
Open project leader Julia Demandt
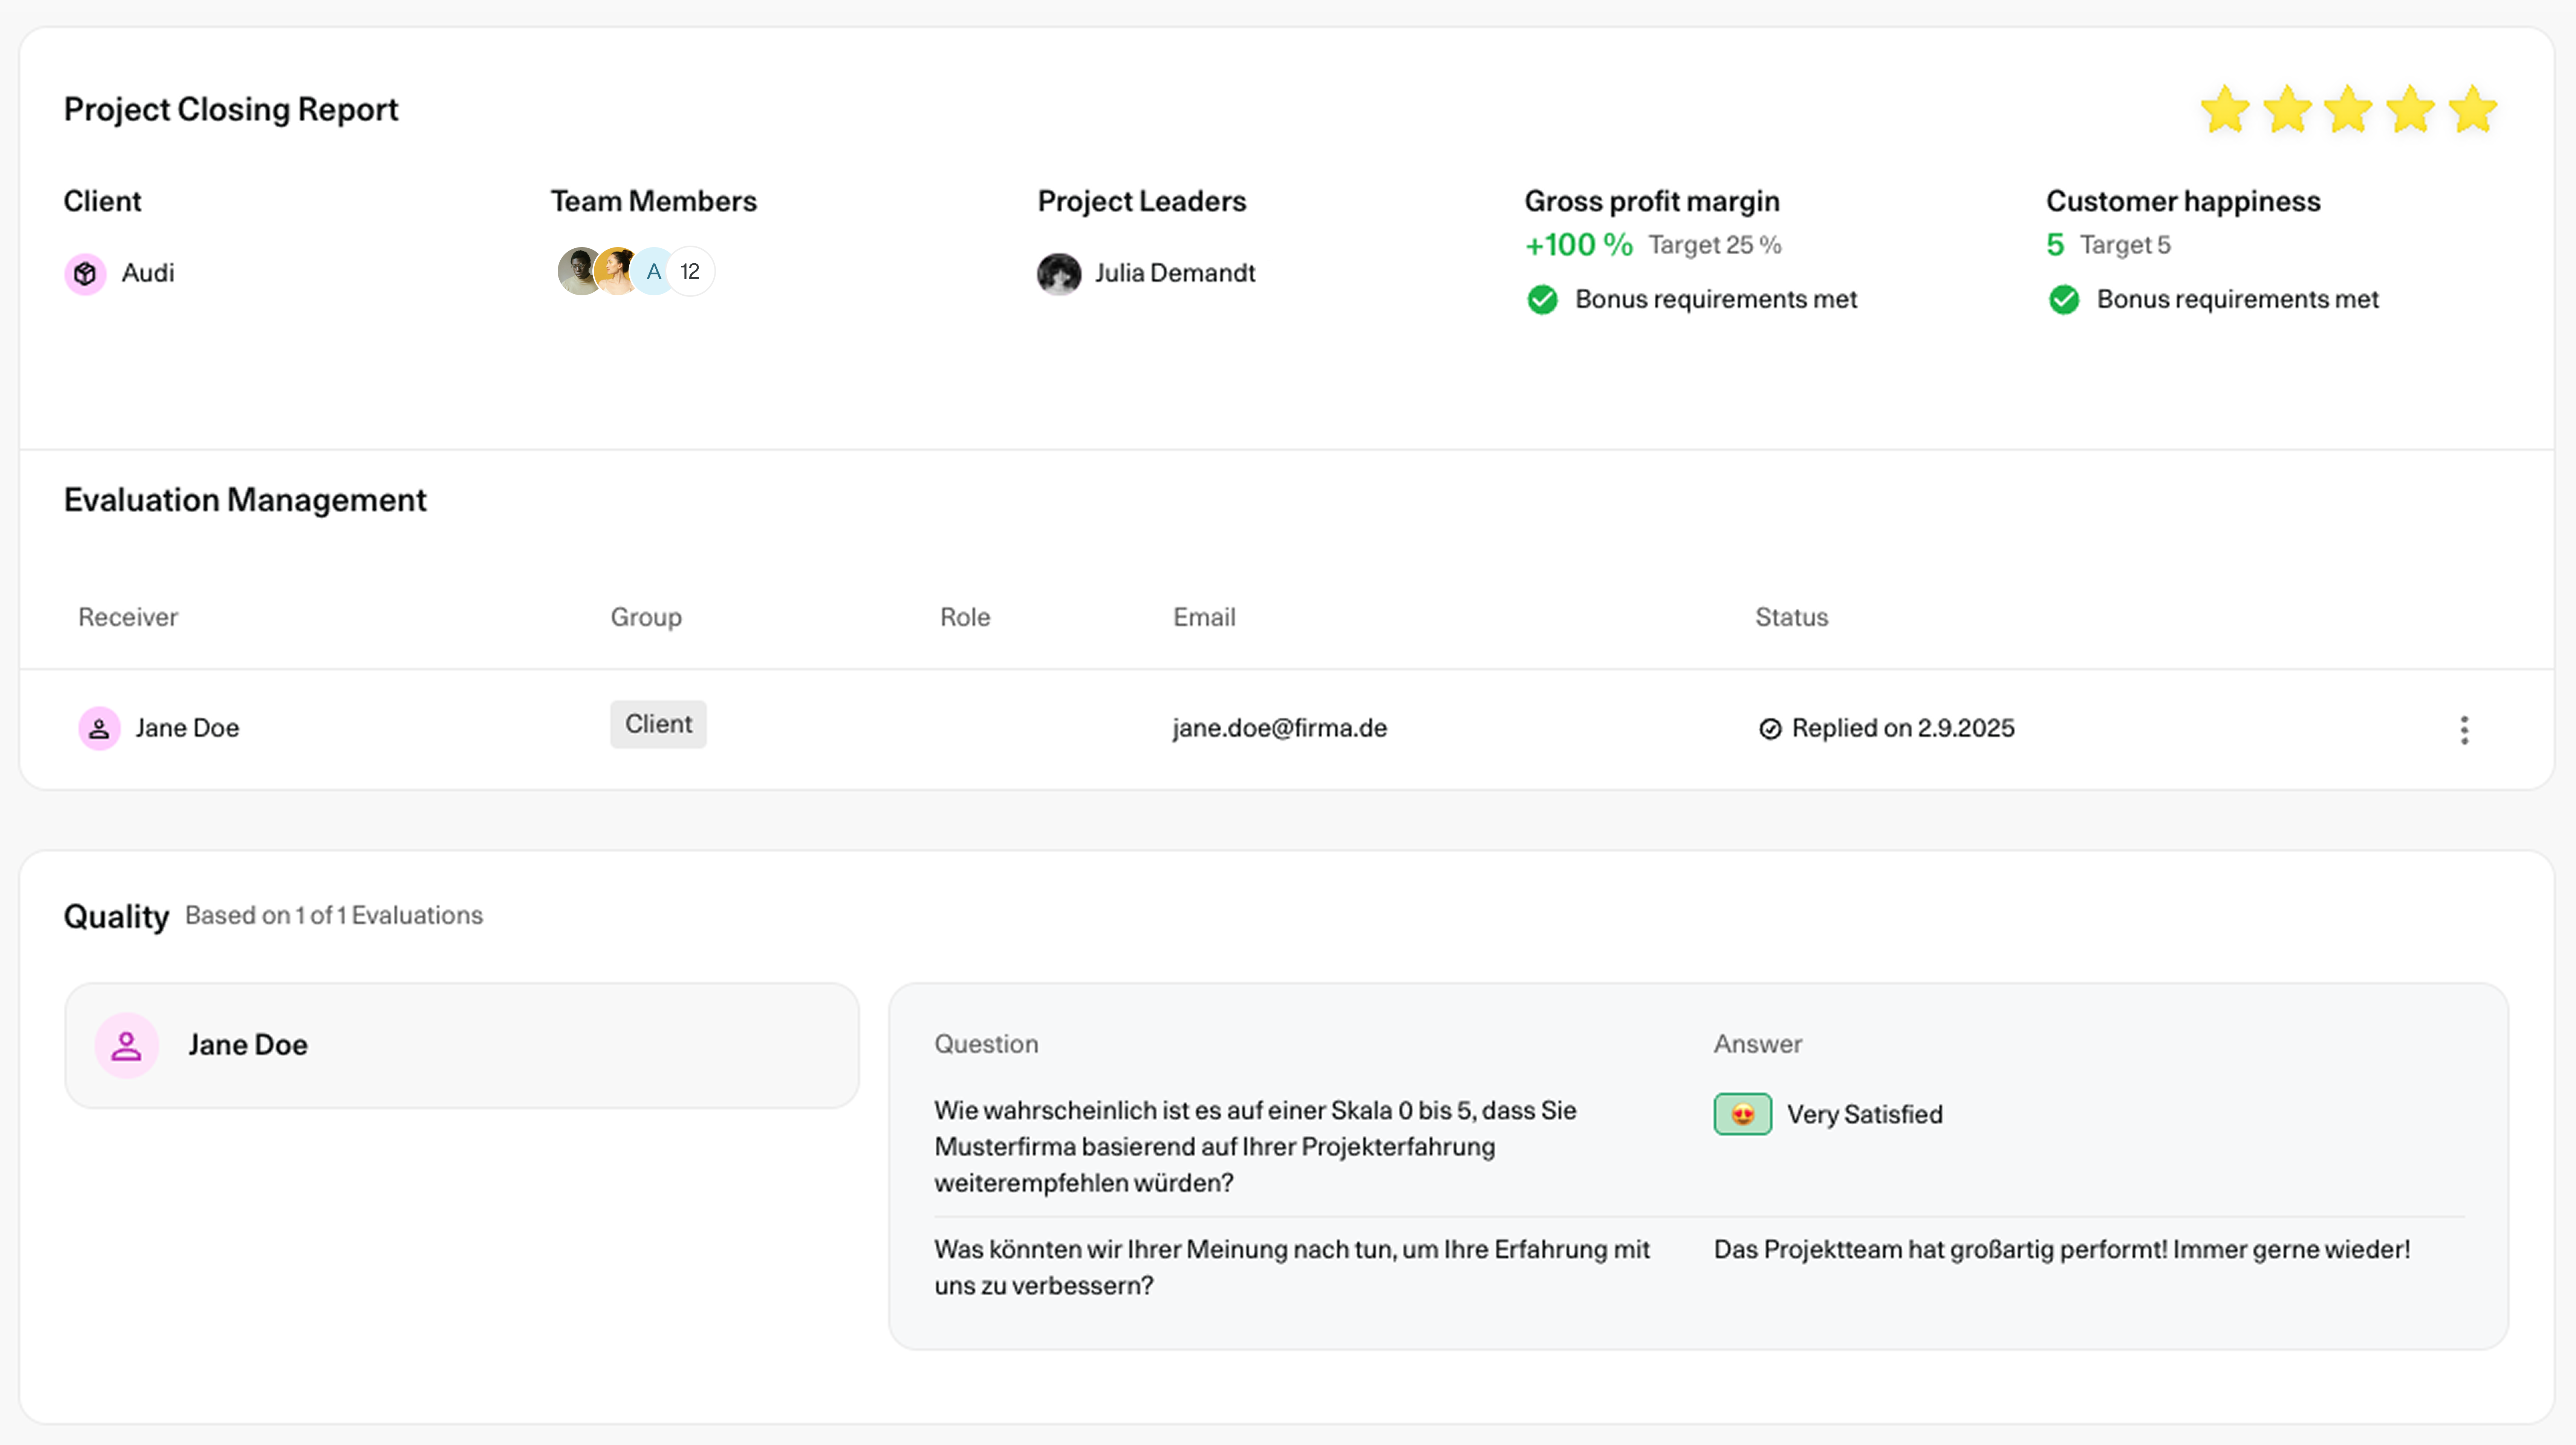(x=1175, y=273)
